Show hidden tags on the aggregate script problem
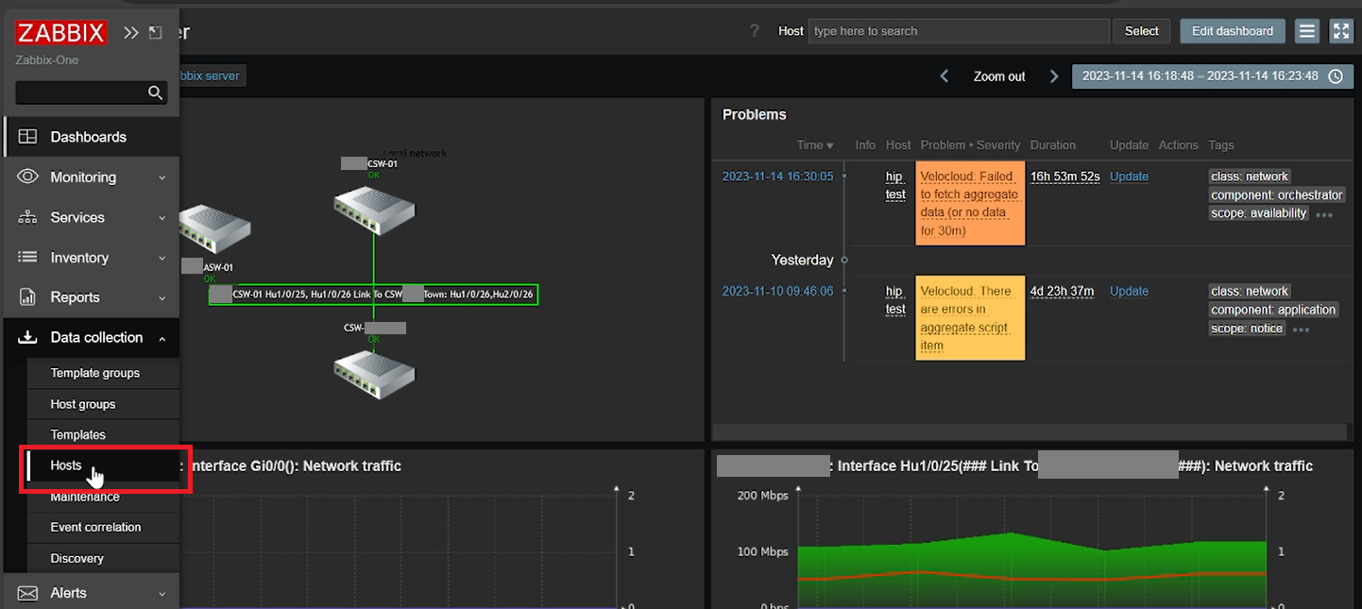1362x609 pixels. 1301,329
